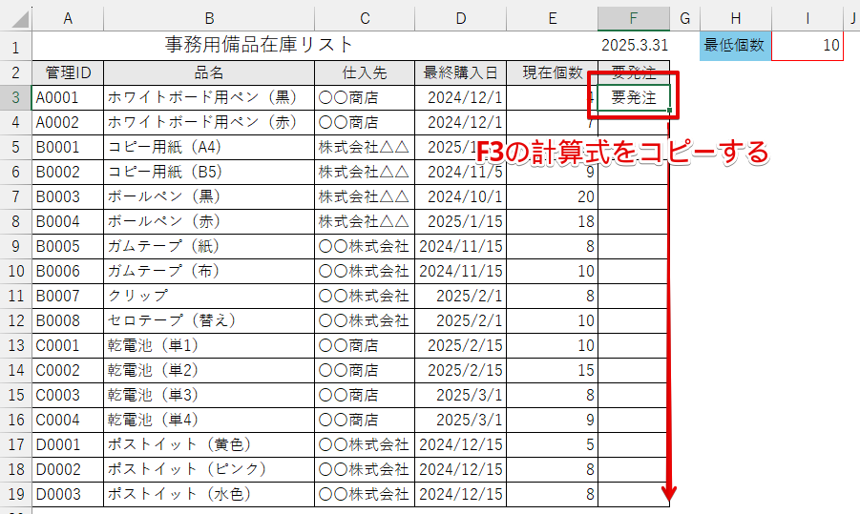Viewport: 860px width, 514px height.
Task: Click cell ホワイトボード用ペン（黒）
Action: pyautogui.click(x=209, y=97)
